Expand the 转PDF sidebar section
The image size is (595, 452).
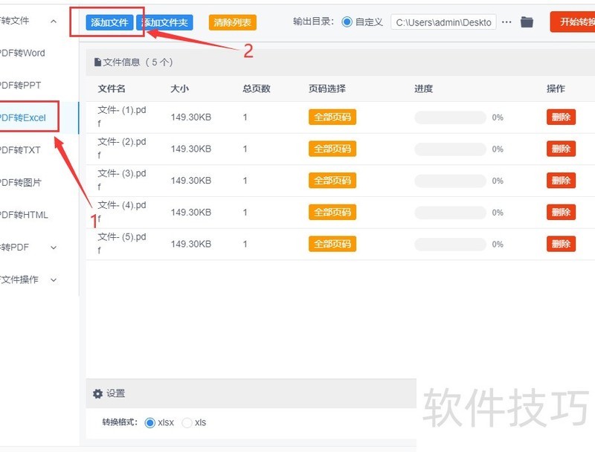(54, 248)
